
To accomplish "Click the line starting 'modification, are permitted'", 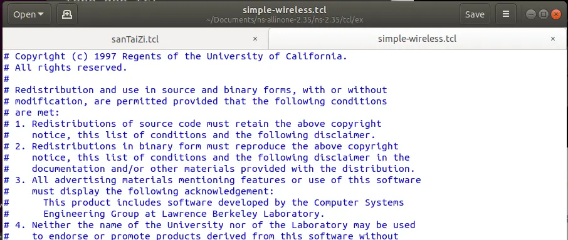I will coord(195,101).
